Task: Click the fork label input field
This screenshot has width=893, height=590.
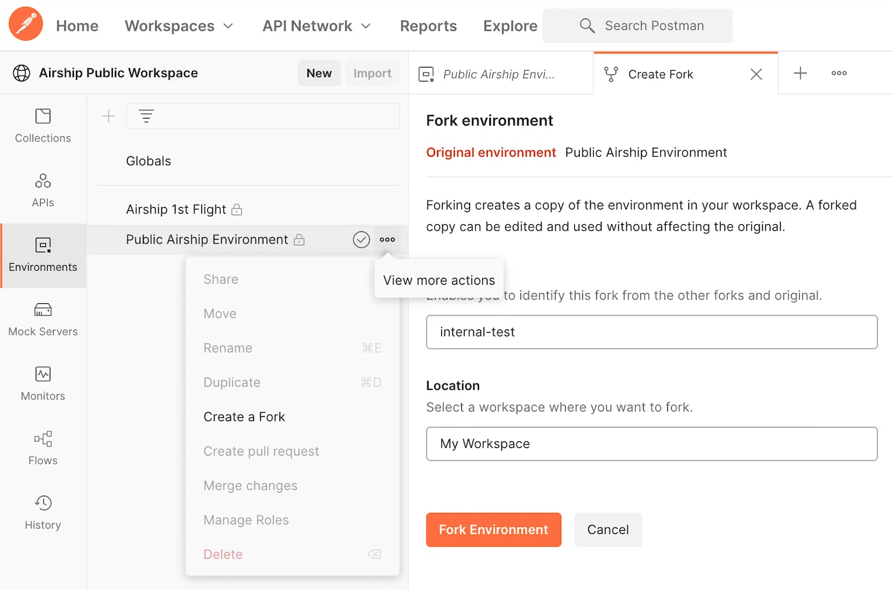Action: [x=651, y=332]
